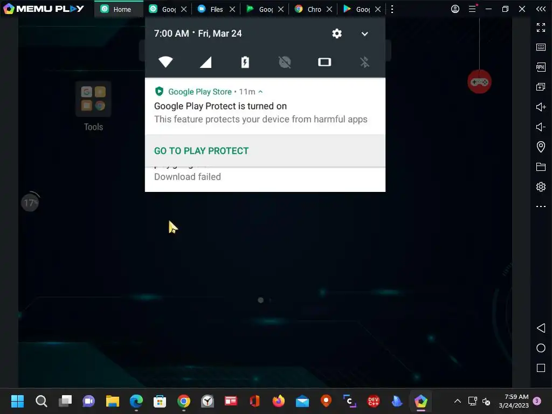Click the 17% floating progress bubble
The image size is (552, 414).
[x=30, y=203]
